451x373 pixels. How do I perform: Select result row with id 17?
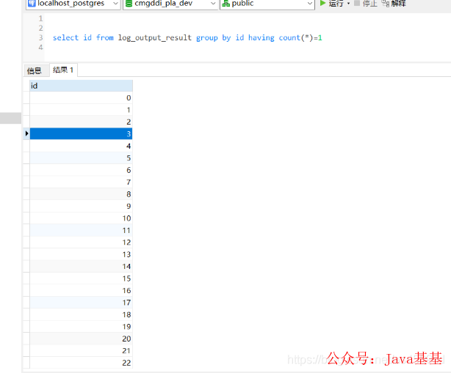click(x=81, y=303)
